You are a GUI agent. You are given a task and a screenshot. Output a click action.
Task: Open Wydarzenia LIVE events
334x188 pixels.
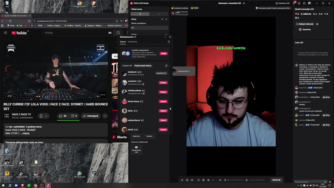click(x=136, y=149)
